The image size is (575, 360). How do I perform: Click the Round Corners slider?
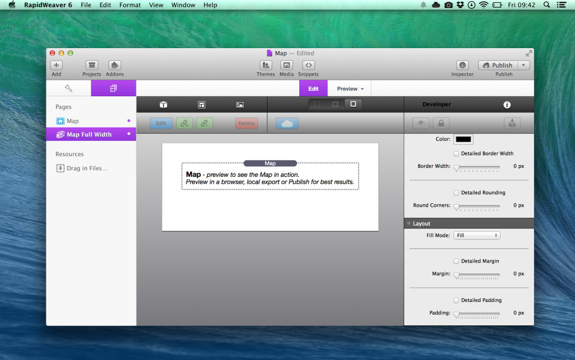476,207
